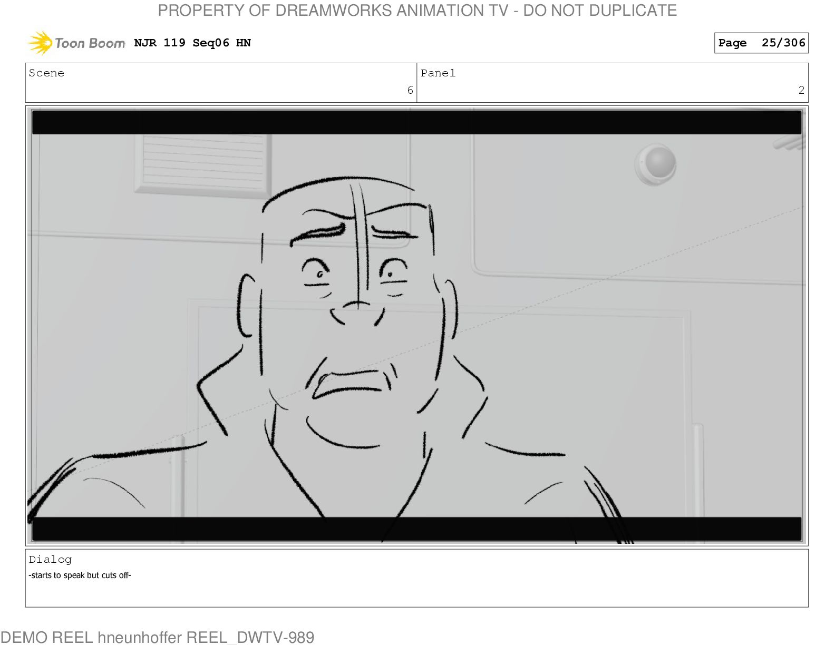This screenshot has height=645, width=835.
Task: Click scene number 6
Action: [x=410, y=90]
